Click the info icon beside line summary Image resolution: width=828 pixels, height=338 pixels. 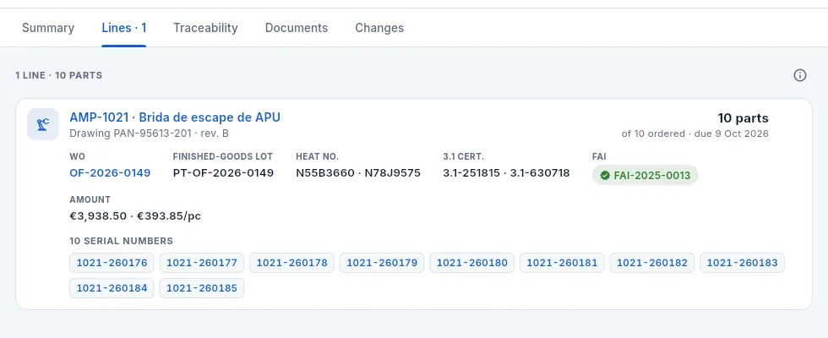click(x=800, y=75)
